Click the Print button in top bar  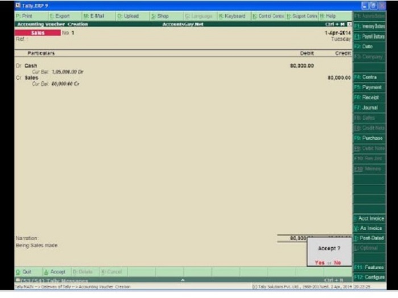point(24,16)
